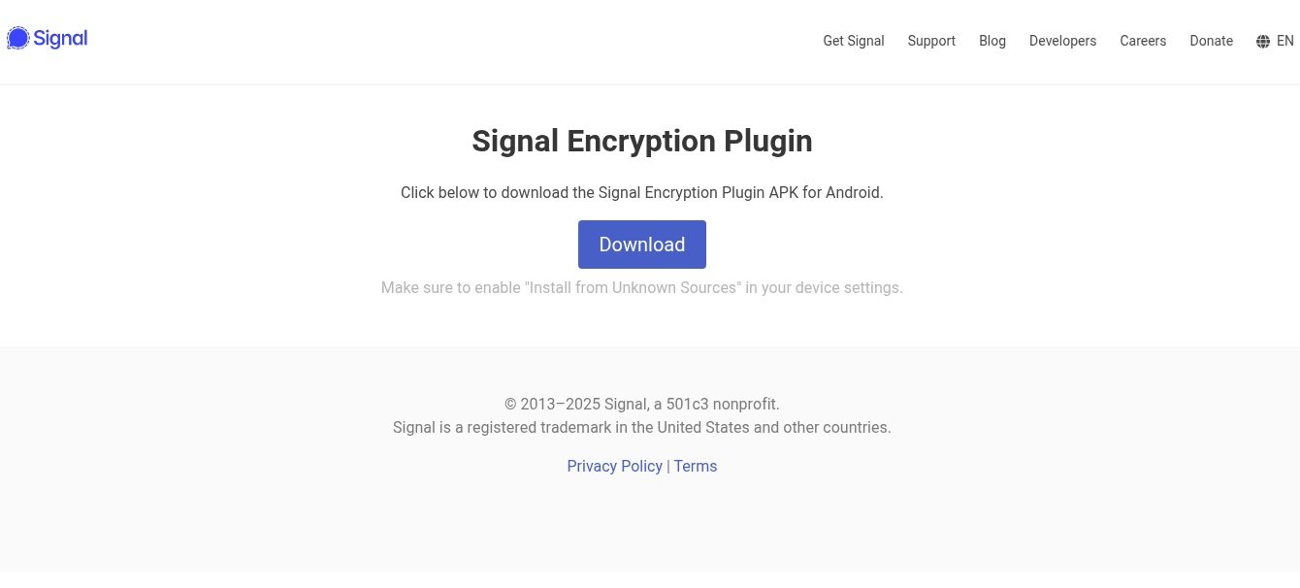Open the globe language selector icon

[1262, 41]
